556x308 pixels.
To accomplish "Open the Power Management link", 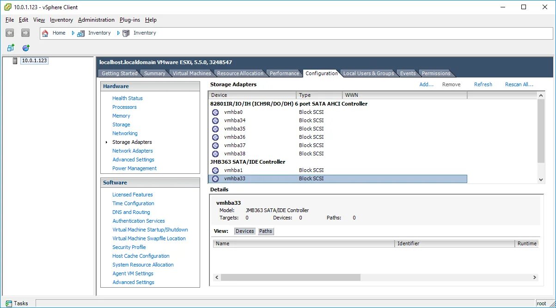I will (x=134, y=168).
